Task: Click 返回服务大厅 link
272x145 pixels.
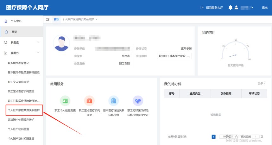Action: [212, 8]
